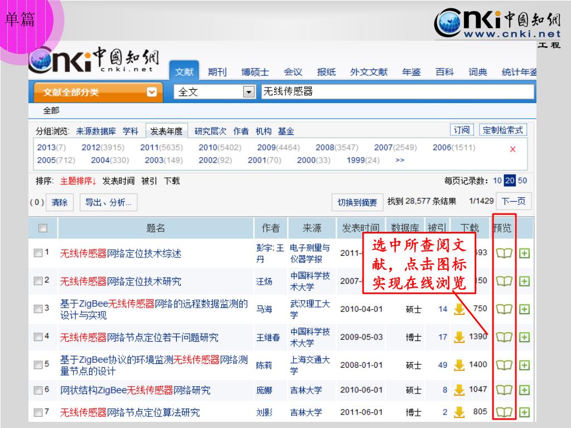The width and height of the screenshot is (571, 428).
Task: Download 陈莉's thesis with the arrow icon
Action: pyautogui.click(x=459, y=364)
